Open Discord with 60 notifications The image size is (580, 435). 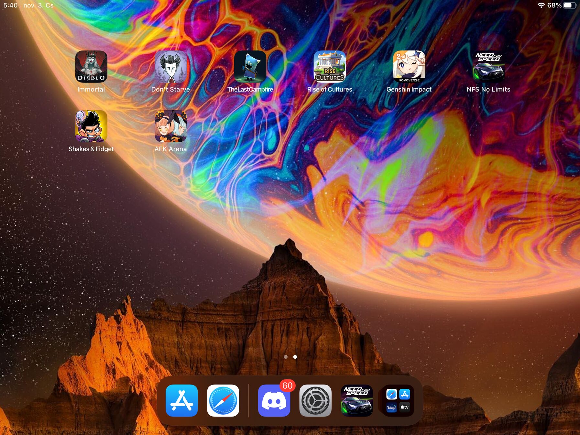point(274,400)
